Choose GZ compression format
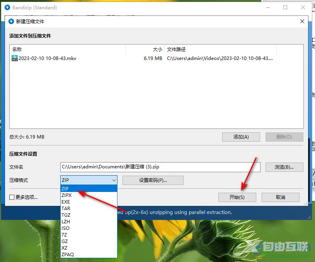The image size is (315, 262). 89,241
